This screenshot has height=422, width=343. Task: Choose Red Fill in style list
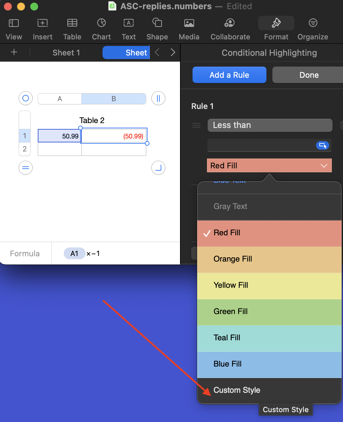pyautogui.click(x=269, y=233)
